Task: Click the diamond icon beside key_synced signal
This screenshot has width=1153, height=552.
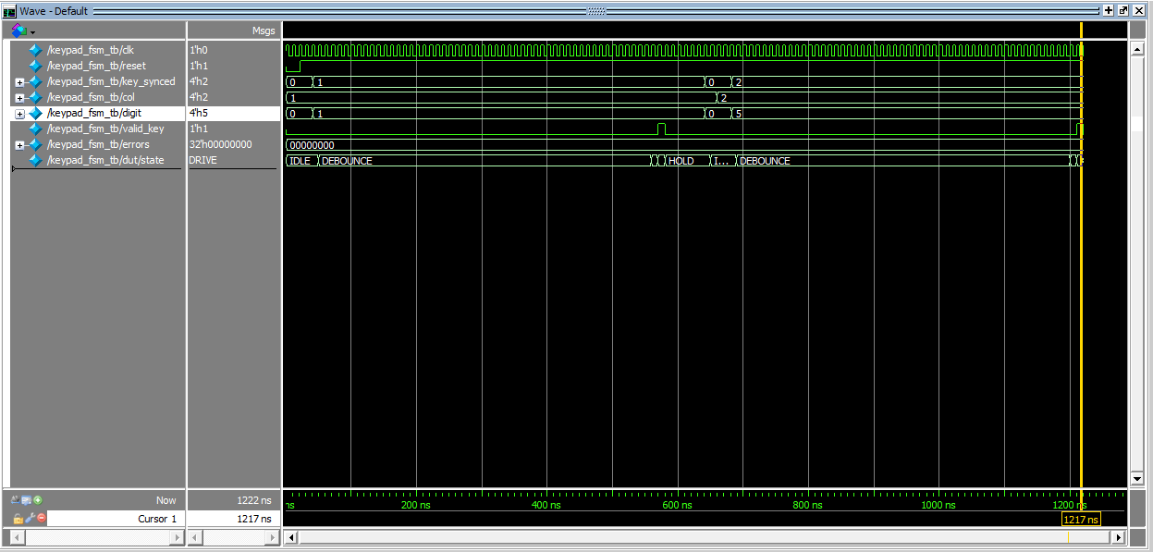Action: pyautogui.click(x=36, y=81)
